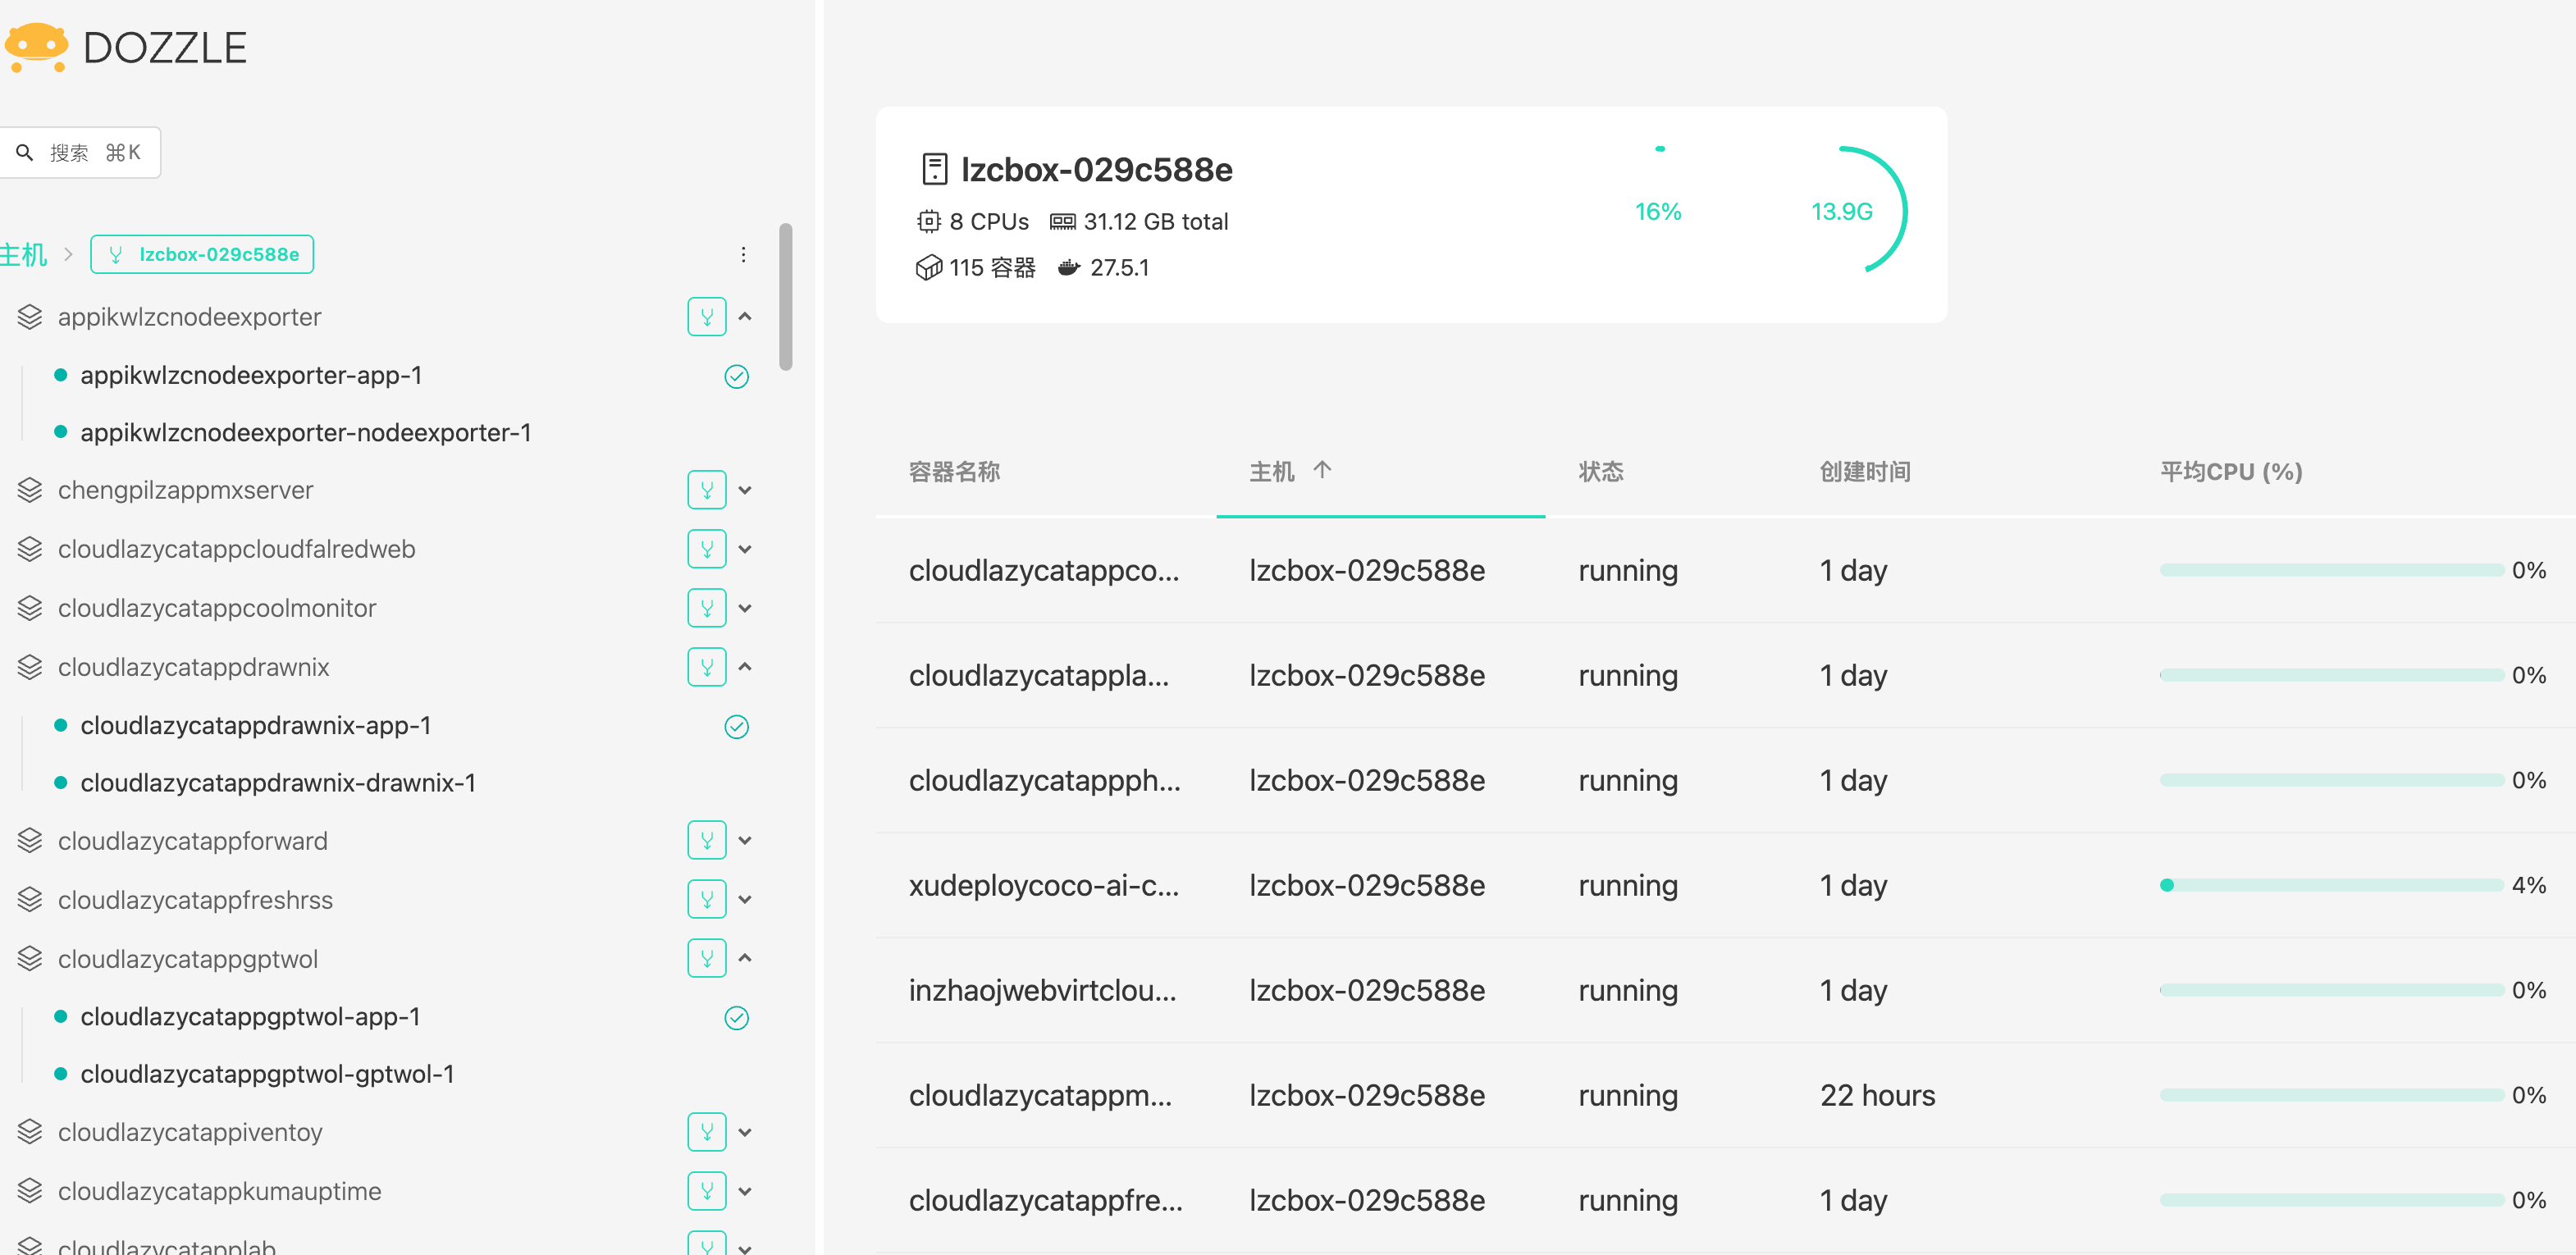
Task: Click the merge icon beside cloudlazycatappcoolmonitor
Action: [x=706, y=608]
